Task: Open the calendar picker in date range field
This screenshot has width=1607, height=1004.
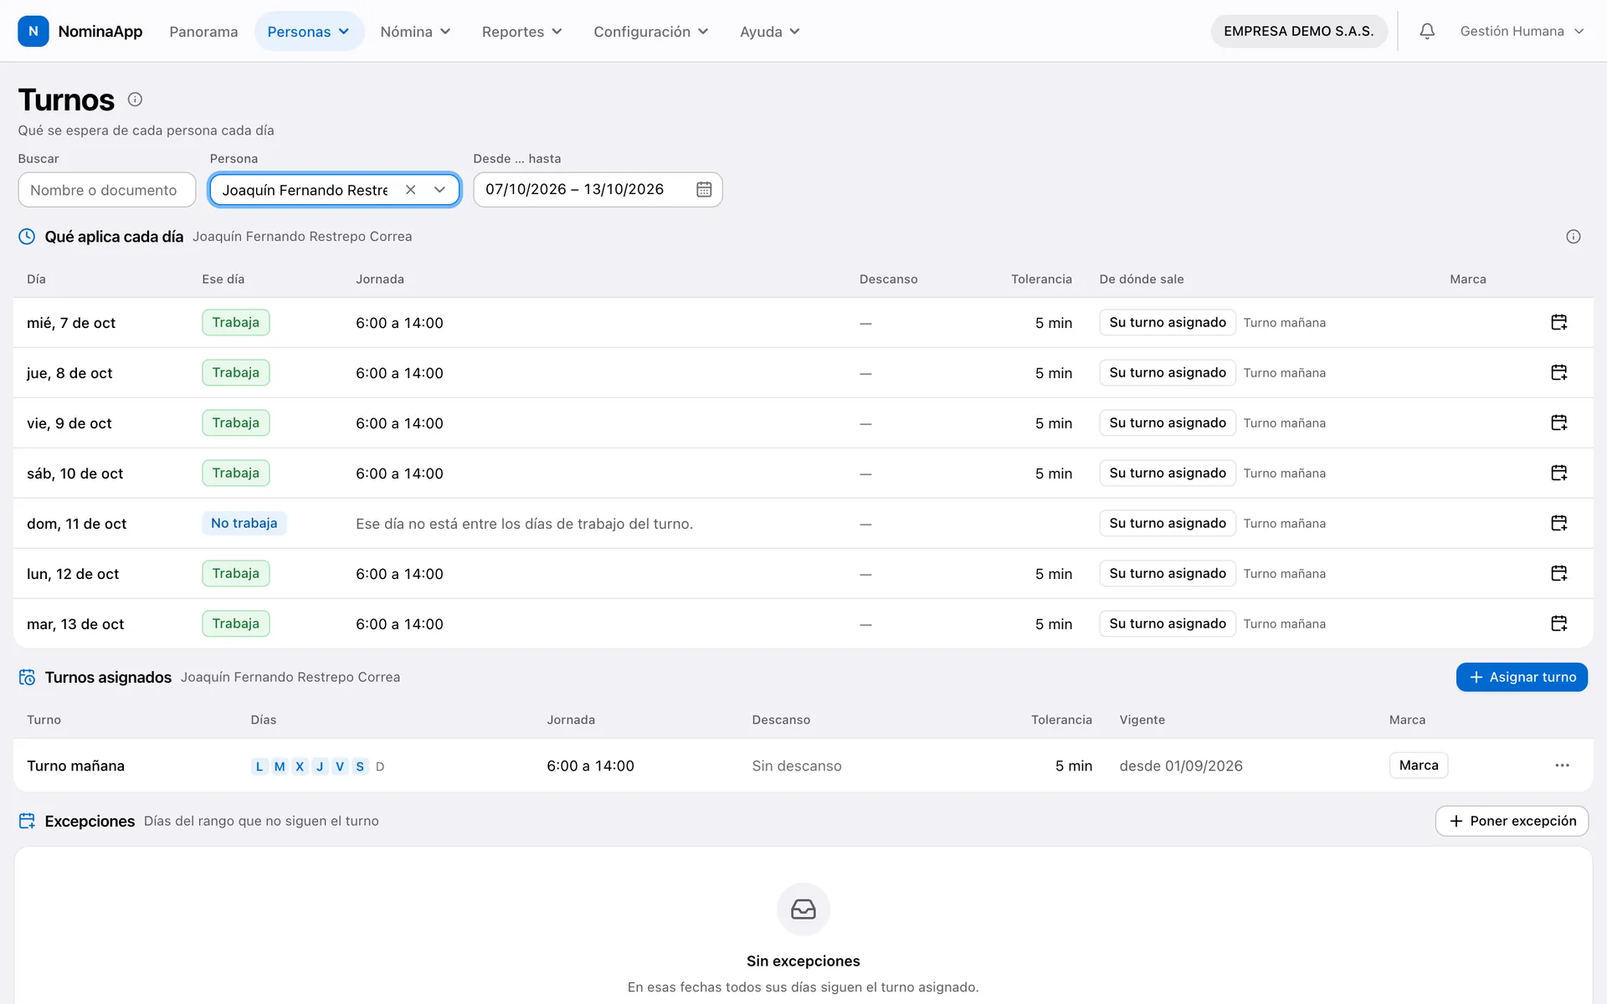Action: pos(704,190)
